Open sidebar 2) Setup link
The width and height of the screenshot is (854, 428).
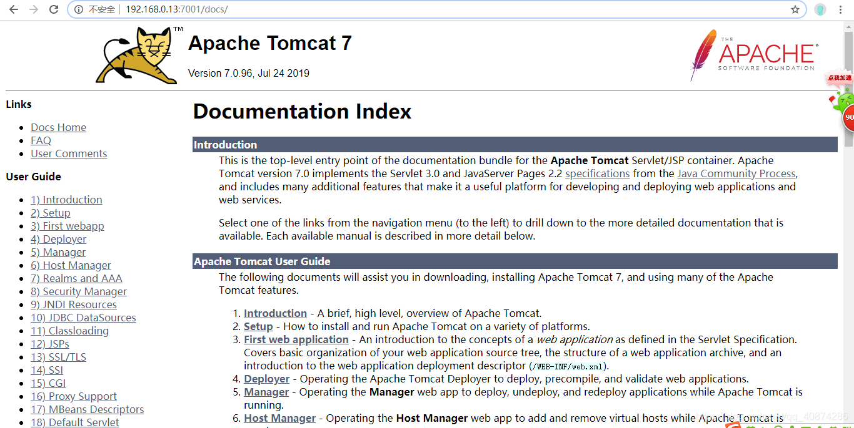coord(50,213)
